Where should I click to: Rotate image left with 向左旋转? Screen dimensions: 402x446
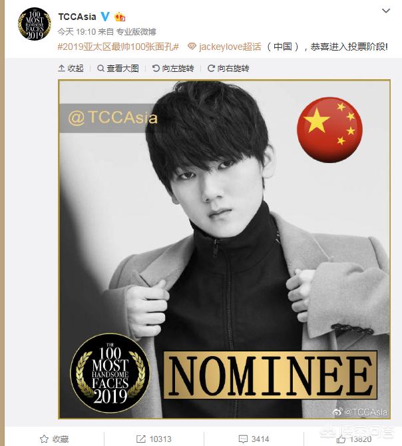click(173, 69)
